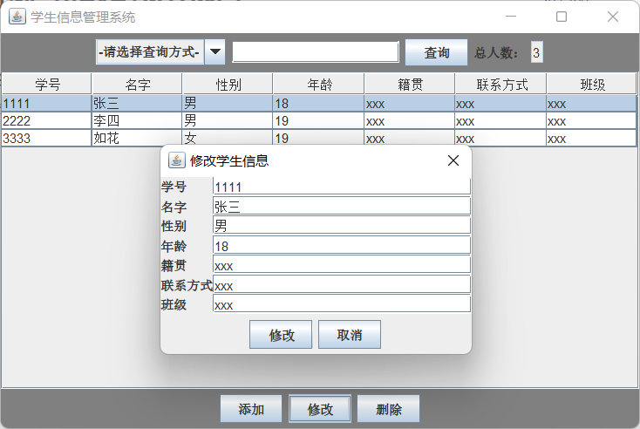The width and height of the screenshot is (640, 429).
Task: Click the Java icon in main window title bar
Action: (x=17, y=17)
